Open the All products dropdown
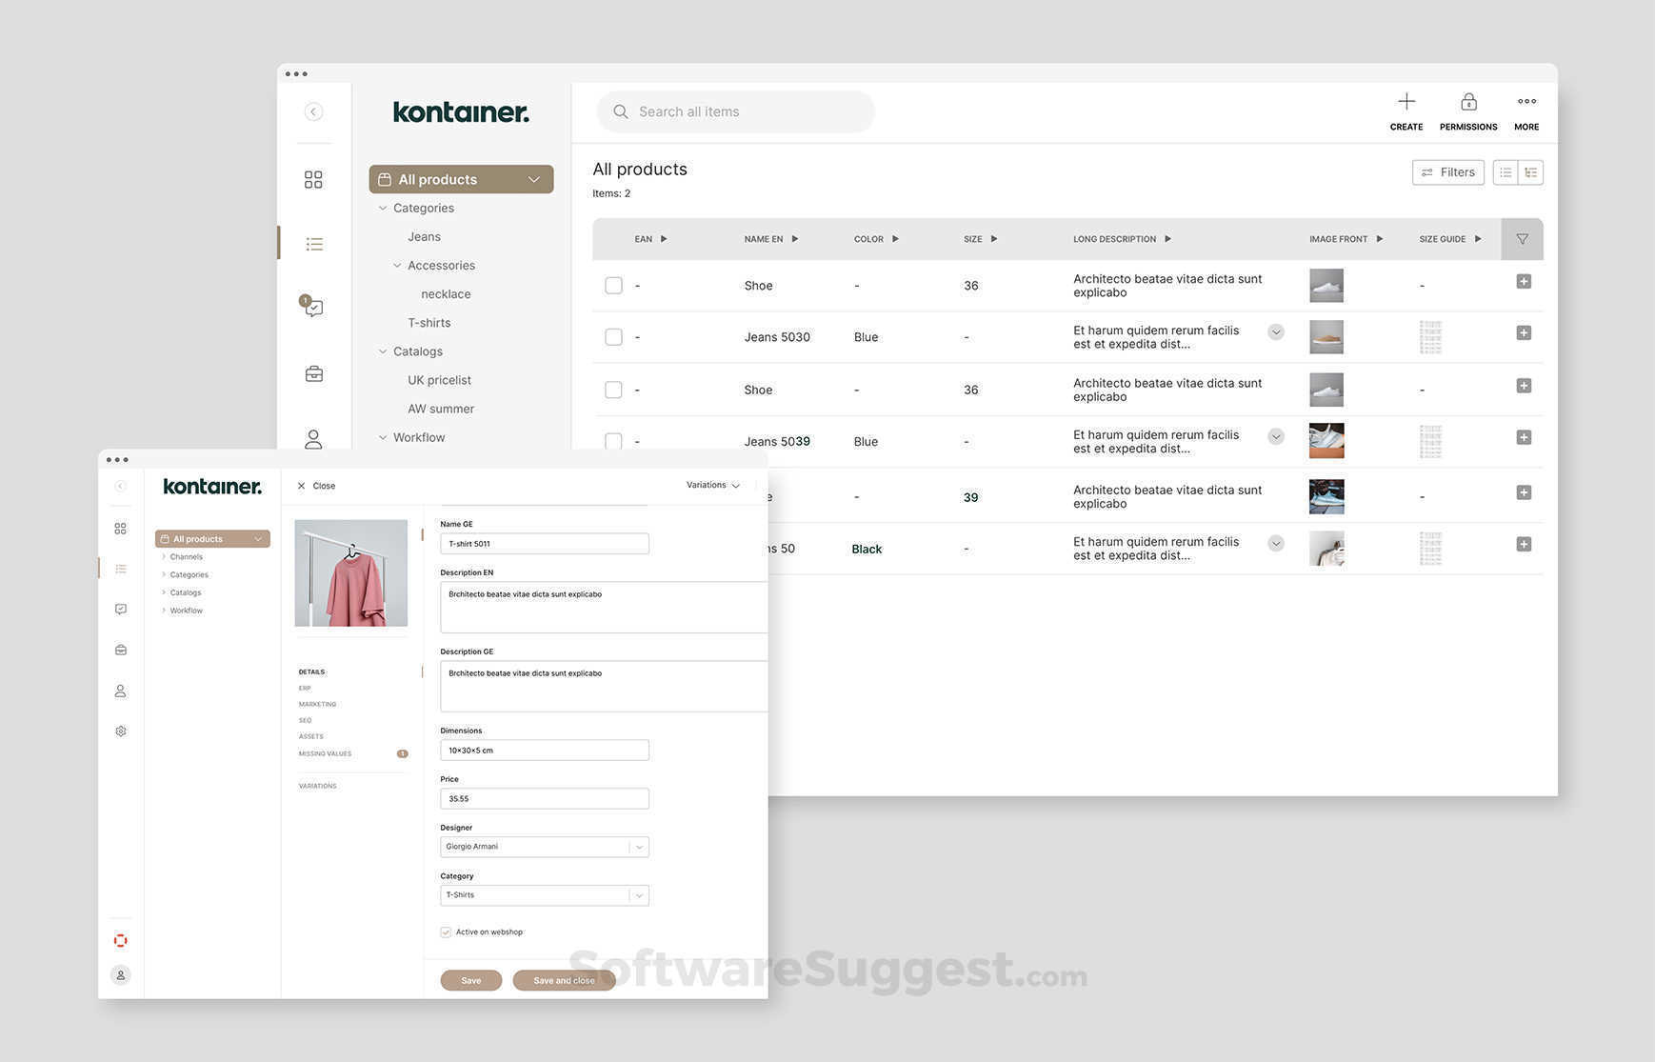This screenshot has width=1655, height=1062. click(x=533, y=179)
